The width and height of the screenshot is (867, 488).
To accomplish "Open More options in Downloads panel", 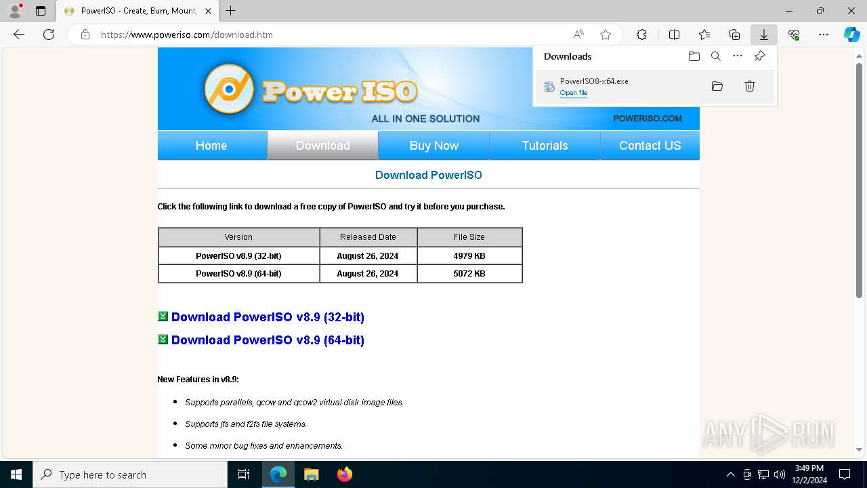I will tap(738, 56).
